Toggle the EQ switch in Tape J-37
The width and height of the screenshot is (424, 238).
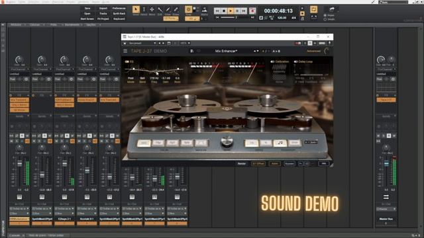pos(127,61)
